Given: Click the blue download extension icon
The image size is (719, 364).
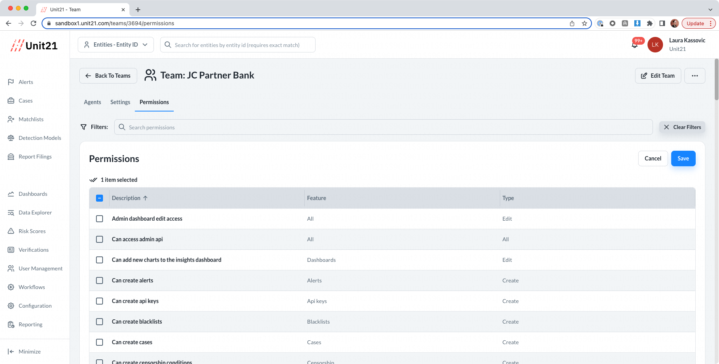Looking at the screenshot, I should point(637,23).
